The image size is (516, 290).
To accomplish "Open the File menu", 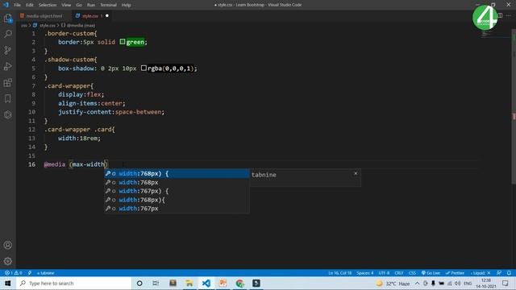I will click(x=18, y=5).
